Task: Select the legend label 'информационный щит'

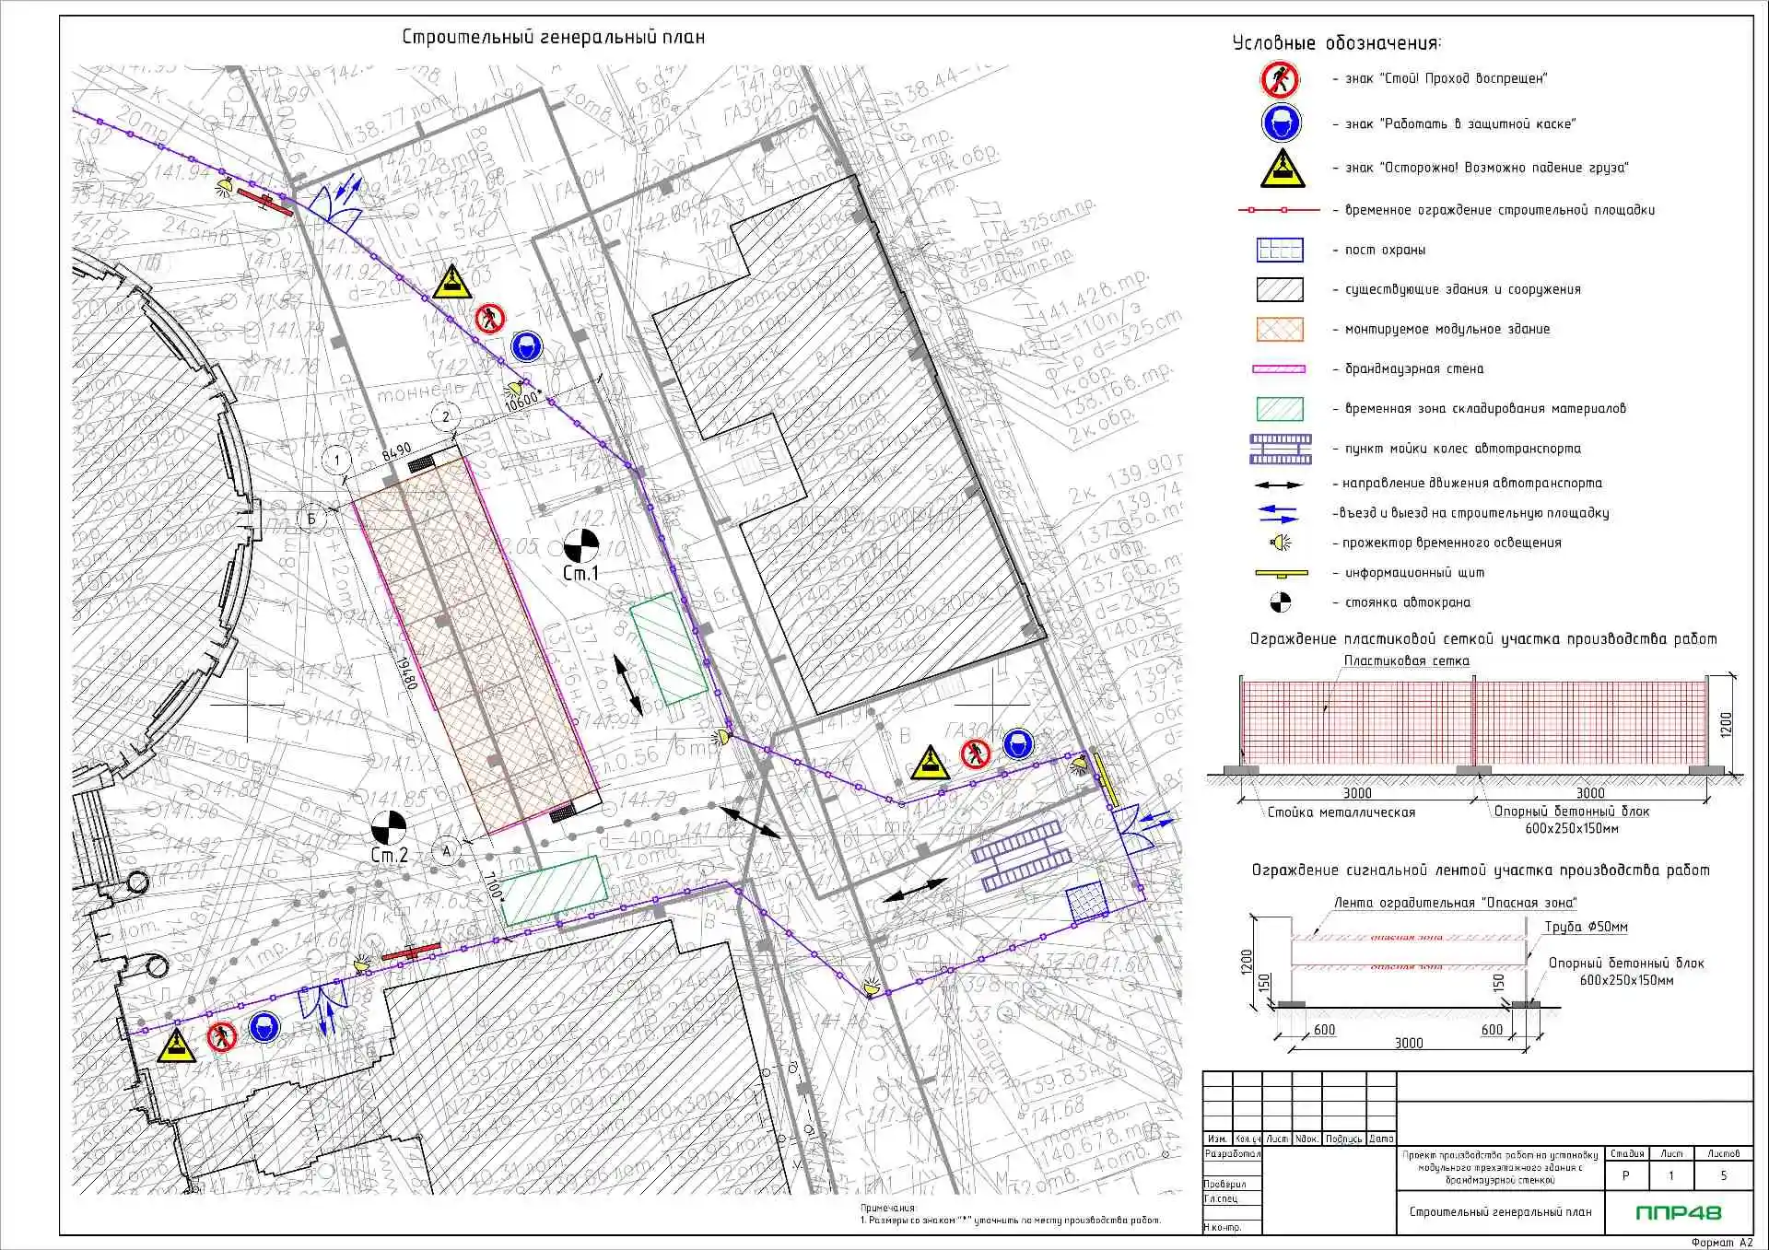Action: point(1414,573)
